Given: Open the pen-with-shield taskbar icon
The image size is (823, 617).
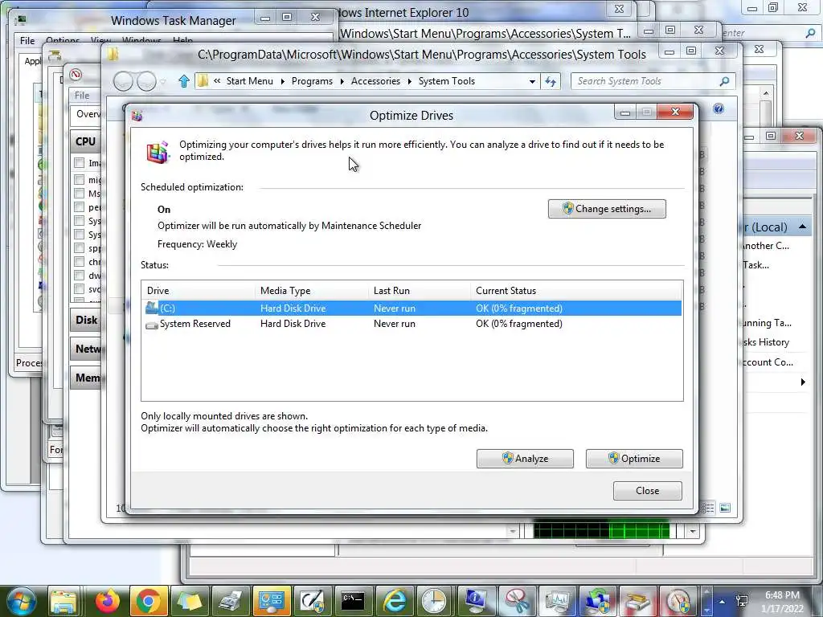Looking at the screenshot, I should 313,601.
